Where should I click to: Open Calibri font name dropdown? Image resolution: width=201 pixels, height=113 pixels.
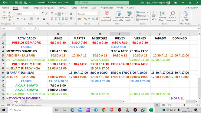click(x=33, y=14)
